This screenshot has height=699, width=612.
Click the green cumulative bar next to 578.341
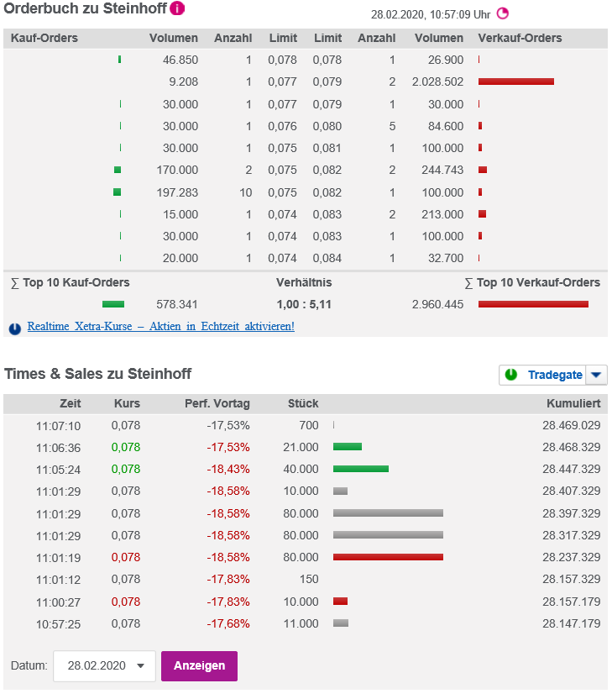(112, 303)
